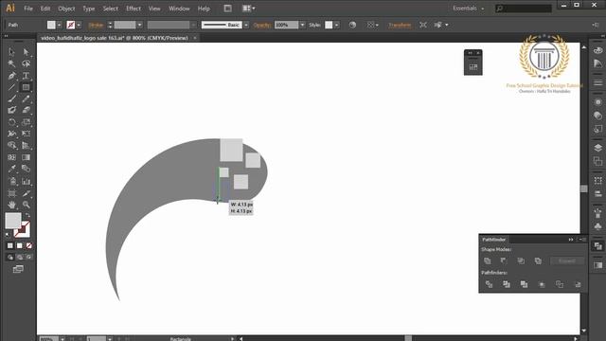This screenshot has height=341, width=606.
Task: Click Exclude shape mode in Pathfinder
Action: pos(538,261)
